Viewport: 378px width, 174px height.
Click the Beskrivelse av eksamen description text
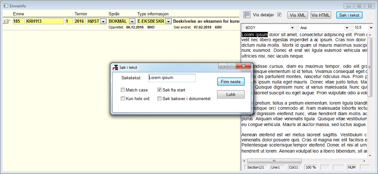pos(206,21)
